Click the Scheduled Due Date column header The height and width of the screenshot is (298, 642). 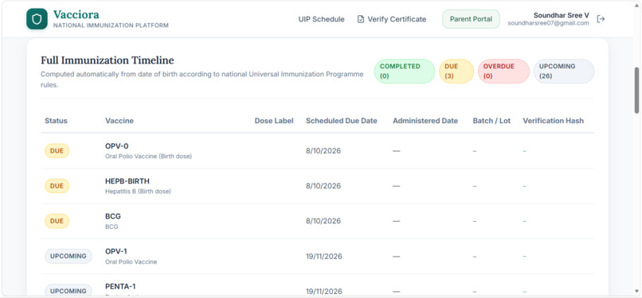click(342, 121)
